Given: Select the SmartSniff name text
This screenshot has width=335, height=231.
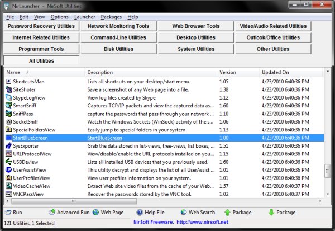Looking at the screenshot, I should coord(25,106).
